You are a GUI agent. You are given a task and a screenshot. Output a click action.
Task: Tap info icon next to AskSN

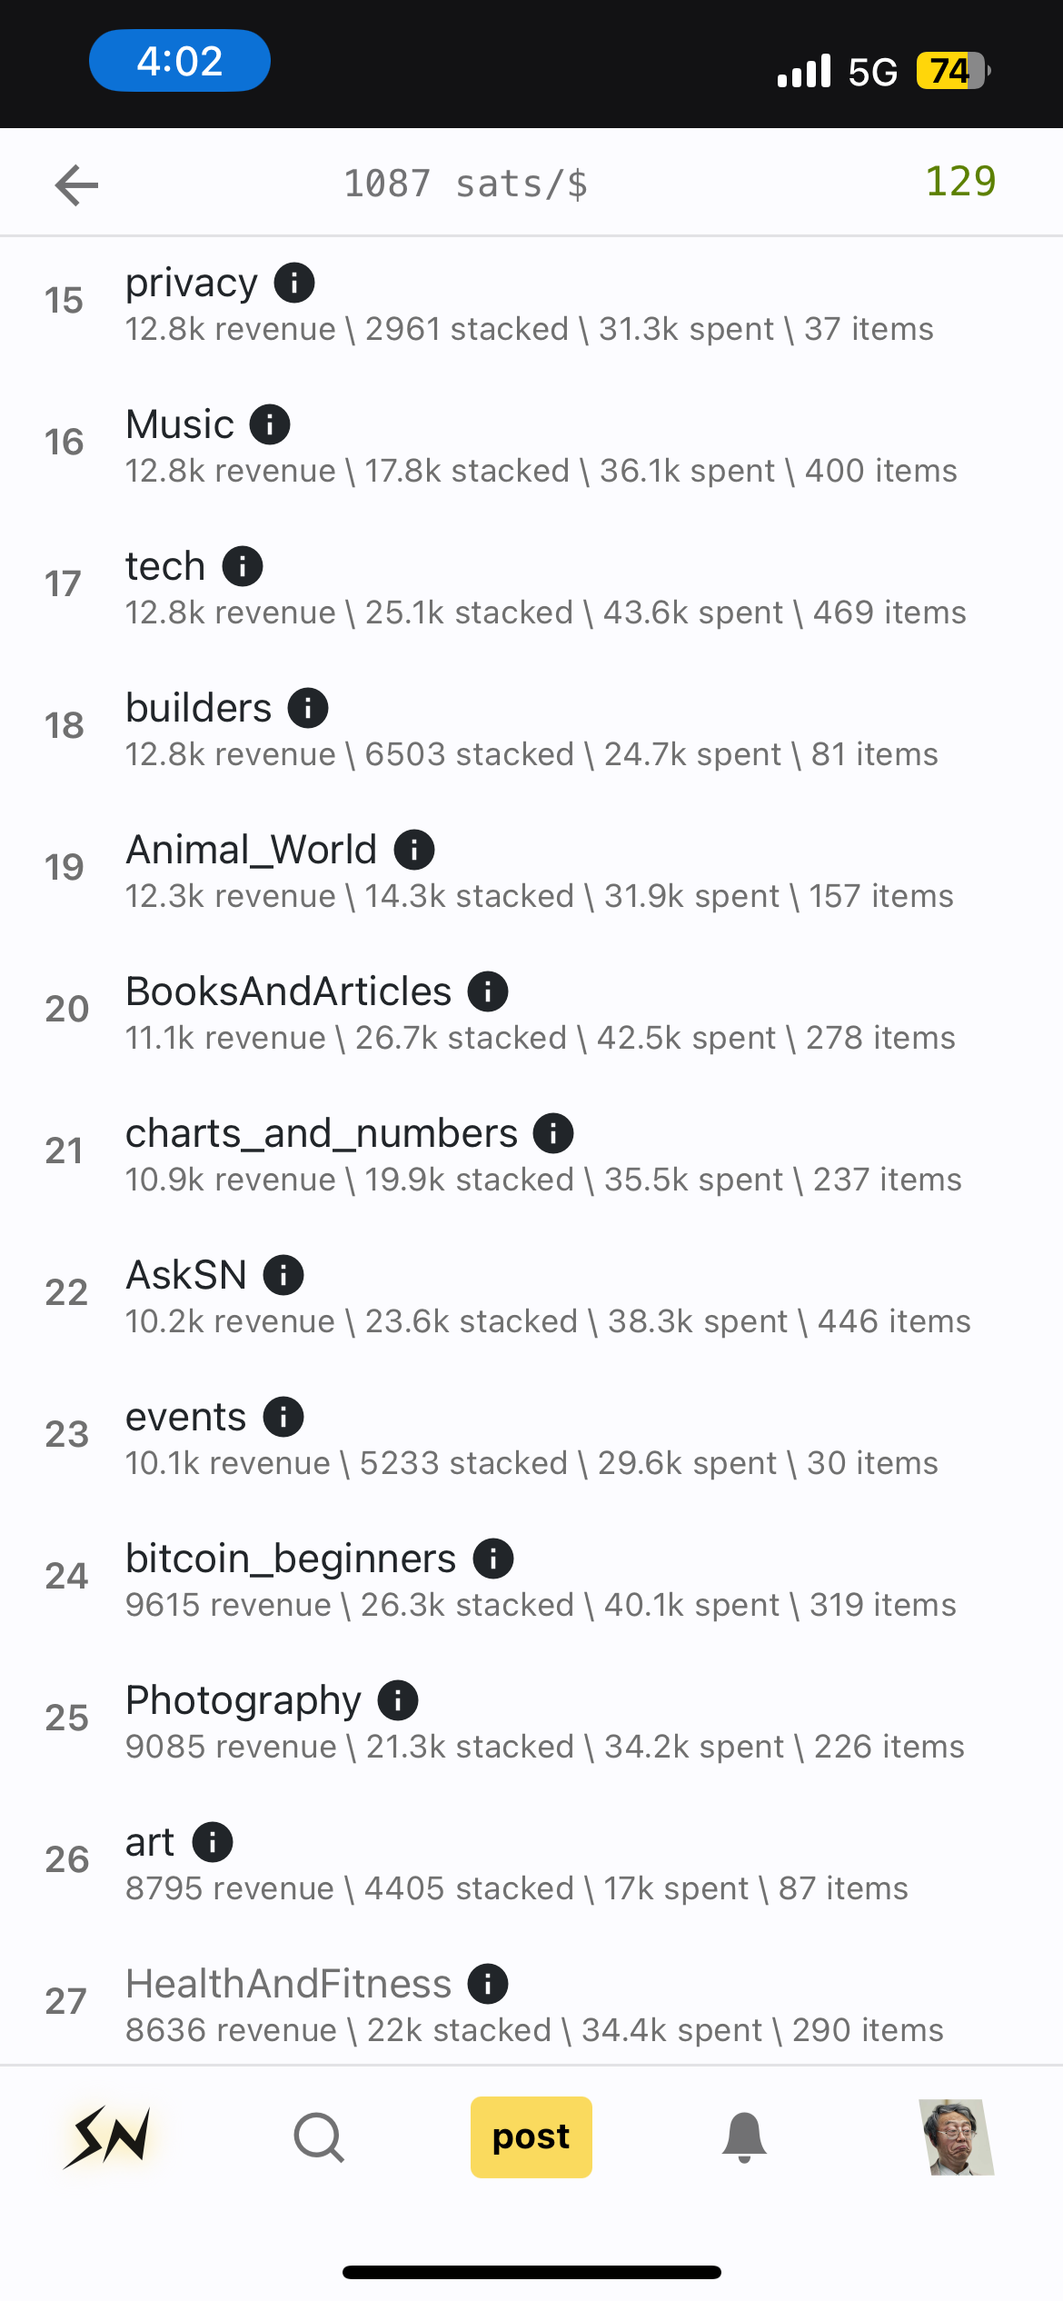click(283, 1275)
